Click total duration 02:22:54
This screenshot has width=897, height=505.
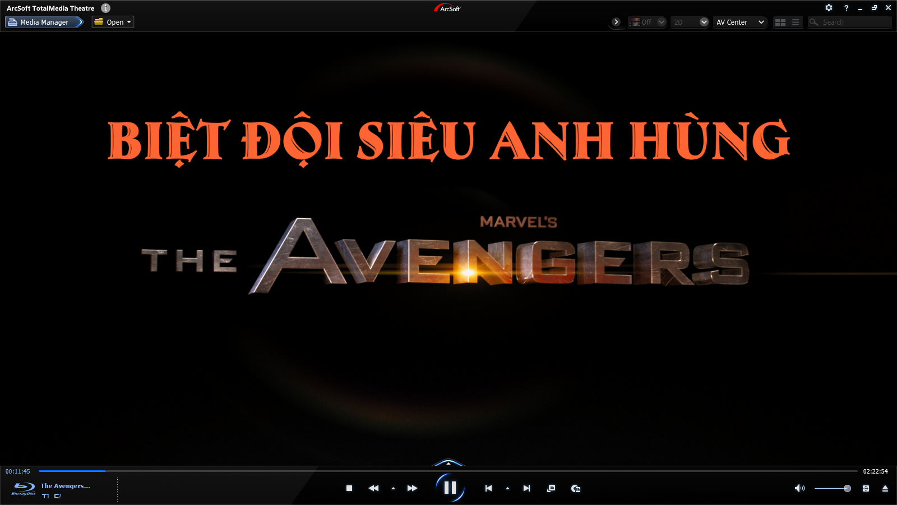coord(875,471)
